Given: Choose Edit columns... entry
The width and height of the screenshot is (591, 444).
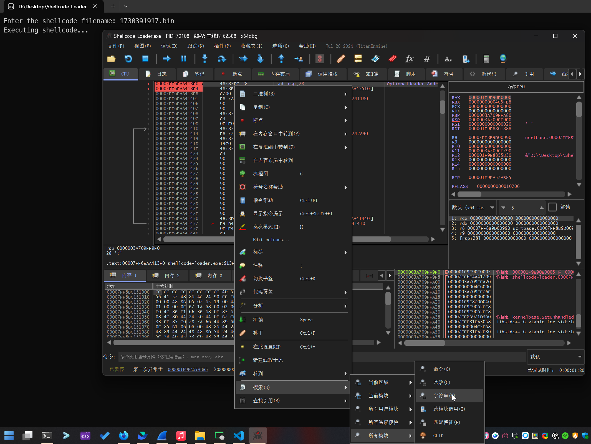Looking at the screenshot, I should (x=293, y=239).
